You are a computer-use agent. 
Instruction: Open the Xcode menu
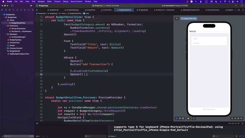[9, 2]
